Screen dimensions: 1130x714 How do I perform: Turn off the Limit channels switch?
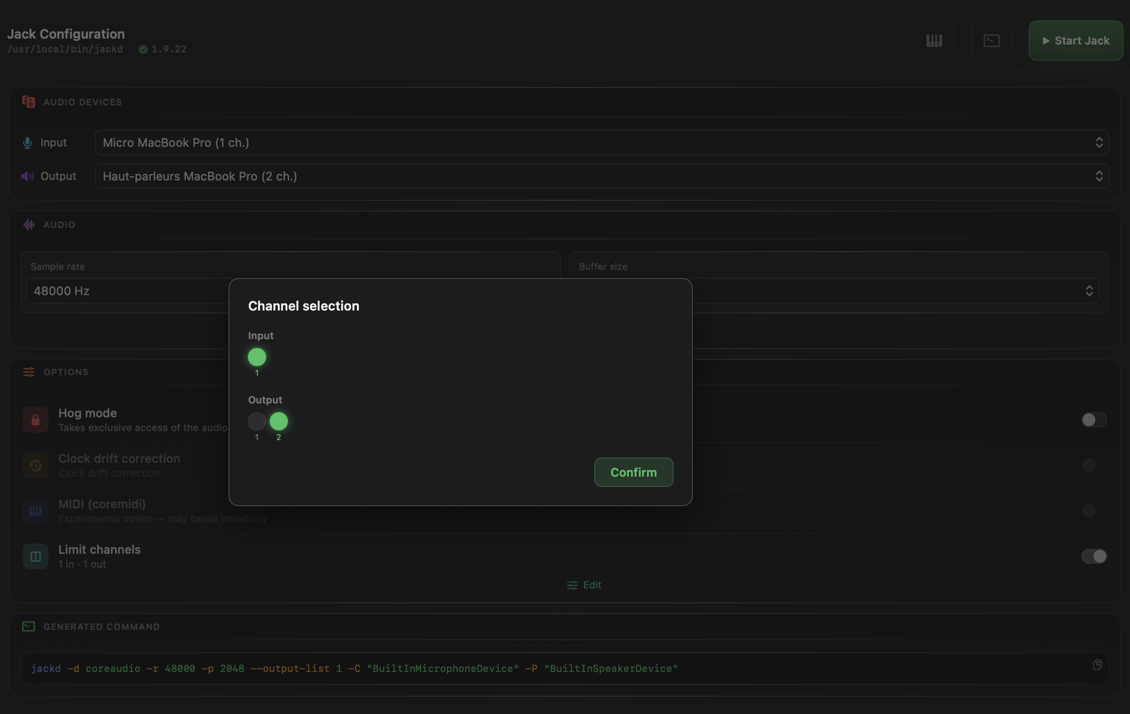(x=1093, y=556)
